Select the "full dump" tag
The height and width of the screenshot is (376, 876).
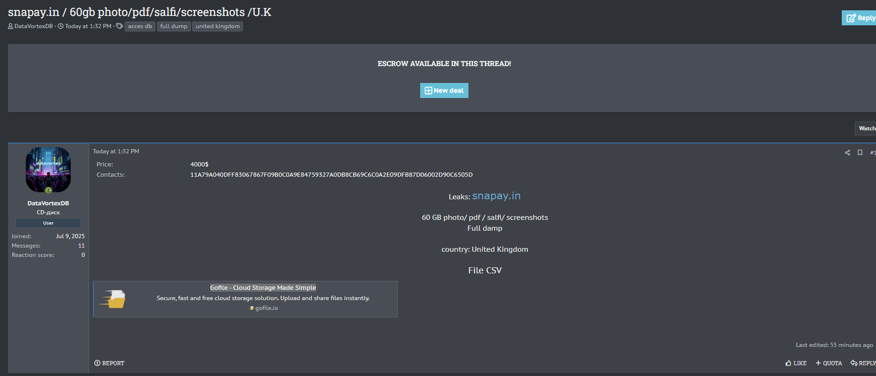[x=174, y=26]
